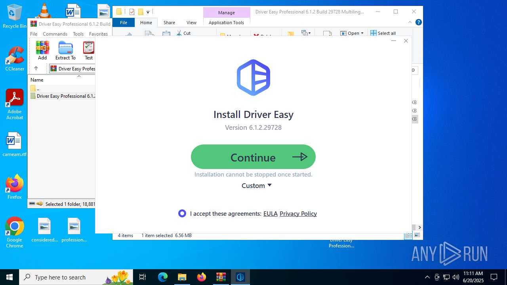Close the Driver Easy installer window
This screenshot has width=507, height=285.
406,41
